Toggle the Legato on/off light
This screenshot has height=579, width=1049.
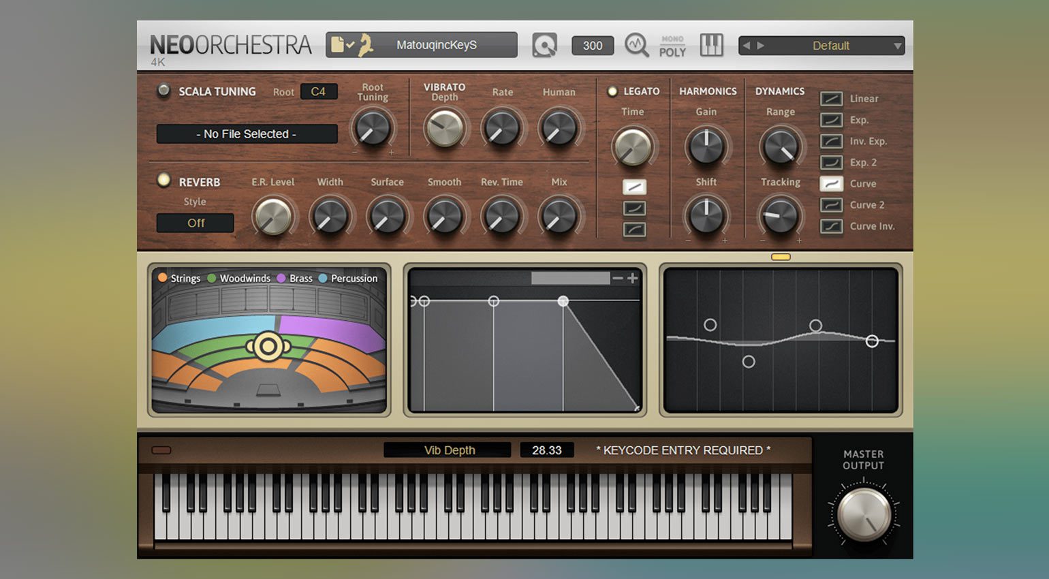[x=612, y=91]
